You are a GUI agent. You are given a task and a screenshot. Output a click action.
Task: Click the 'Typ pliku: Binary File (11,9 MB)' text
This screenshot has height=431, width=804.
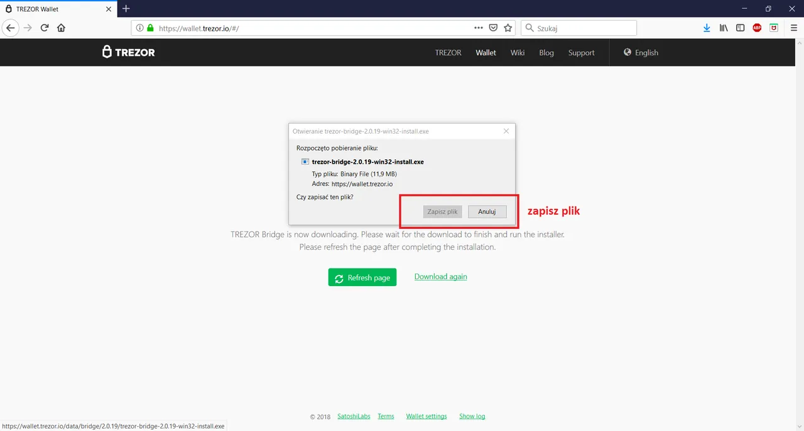354,174
